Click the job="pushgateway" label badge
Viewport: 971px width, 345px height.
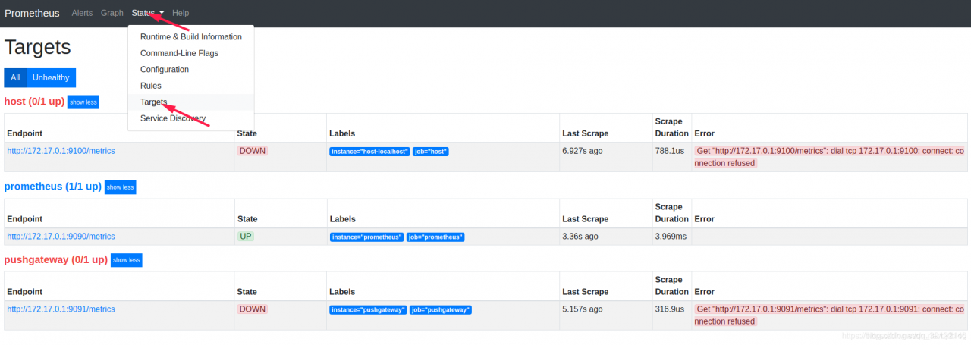pos(441,309)
